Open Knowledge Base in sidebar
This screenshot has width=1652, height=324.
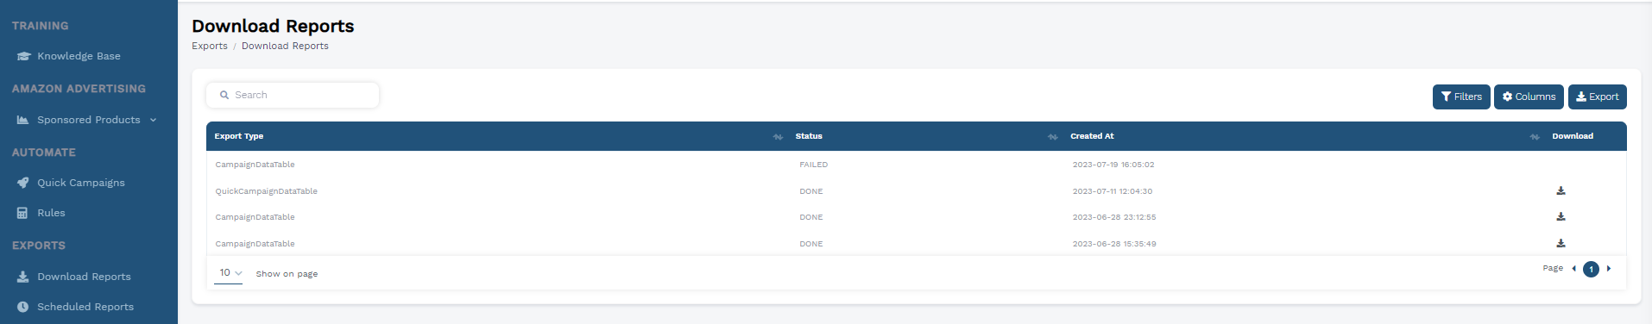pos(79,56)
